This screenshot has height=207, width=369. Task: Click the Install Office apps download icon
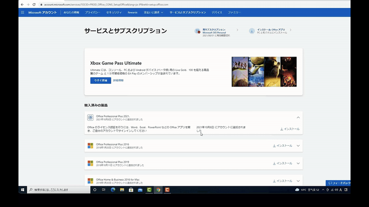(x=252, y=31)
